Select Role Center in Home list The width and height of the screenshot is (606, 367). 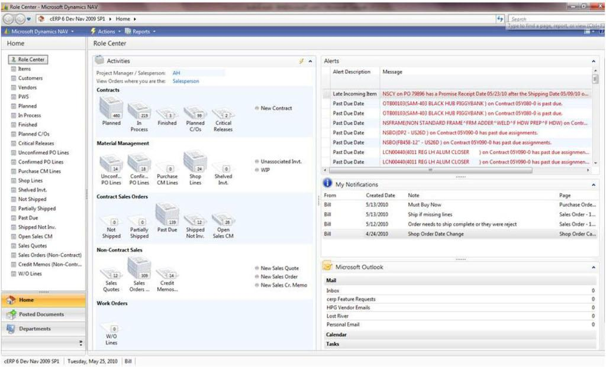[x=28, y=60]
